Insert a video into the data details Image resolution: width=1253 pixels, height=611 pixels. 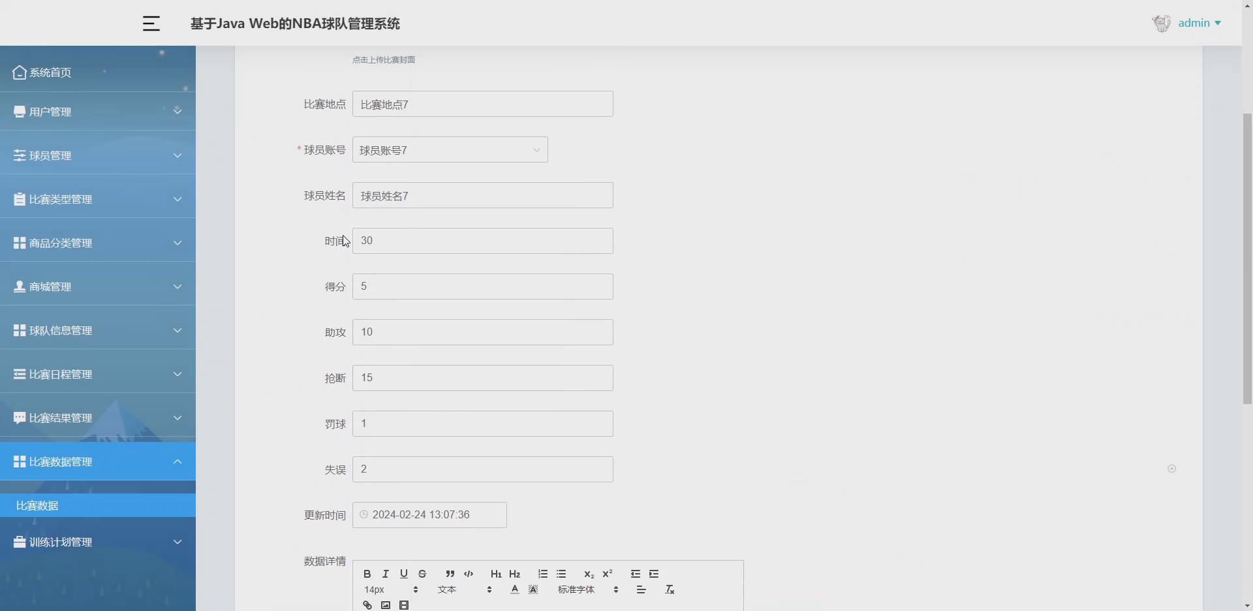tap(405, 604)
